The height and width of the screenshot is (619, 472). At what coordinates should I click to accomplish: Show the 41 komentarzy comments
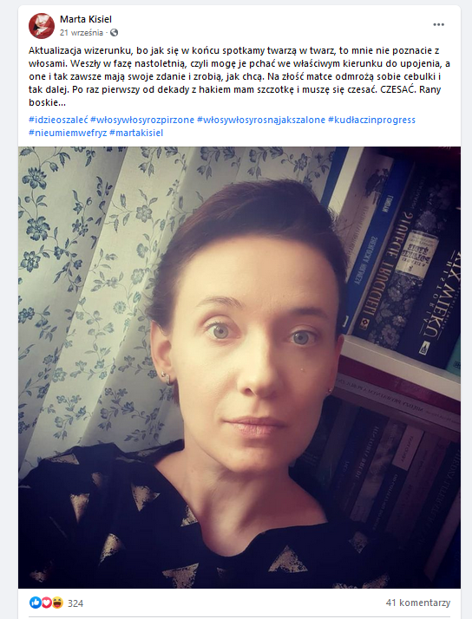(418, 603)
